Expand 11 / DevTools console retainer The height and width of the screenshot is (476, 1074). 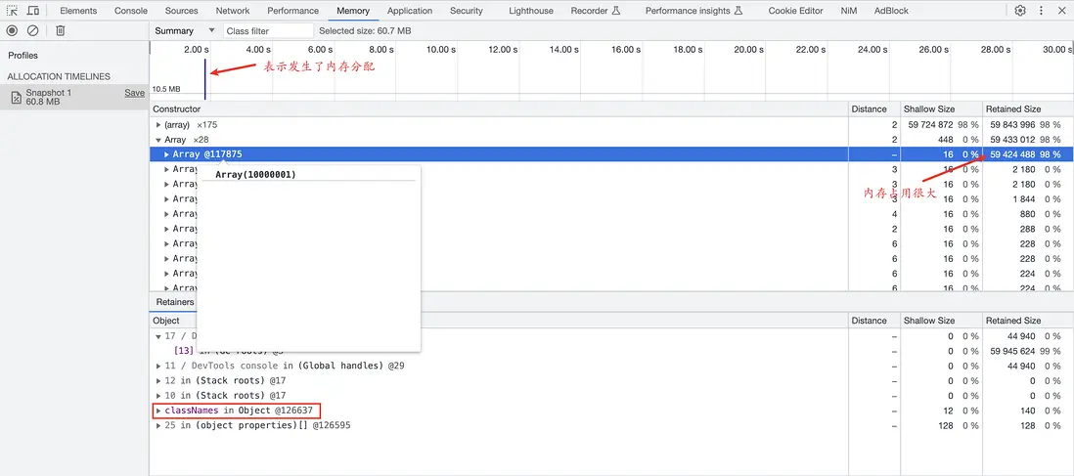[x=158, y=366]
